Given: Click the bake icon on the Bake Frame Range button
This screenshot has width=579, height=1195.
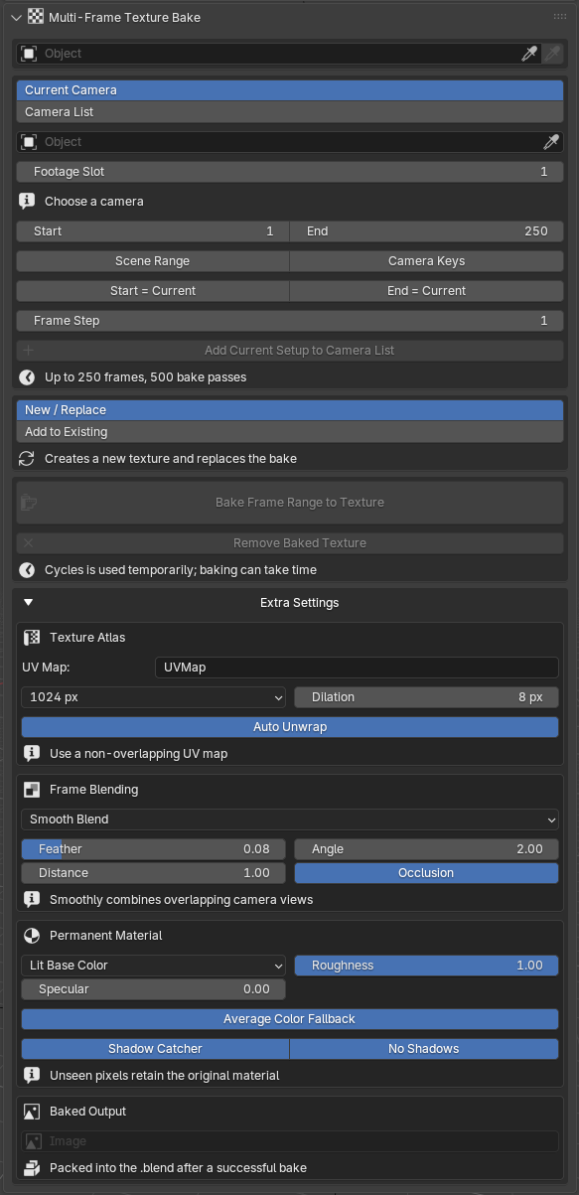Looking at the screenshot, I should 29,503.
